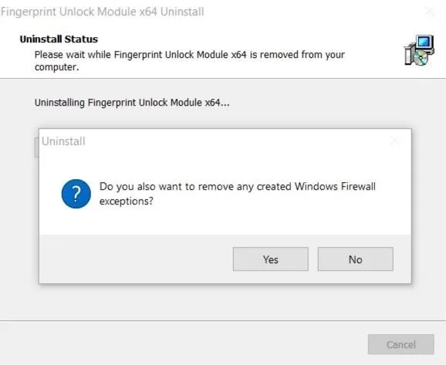
Task: Click the empty grey area below the dialog
Action: pos(223,302)
